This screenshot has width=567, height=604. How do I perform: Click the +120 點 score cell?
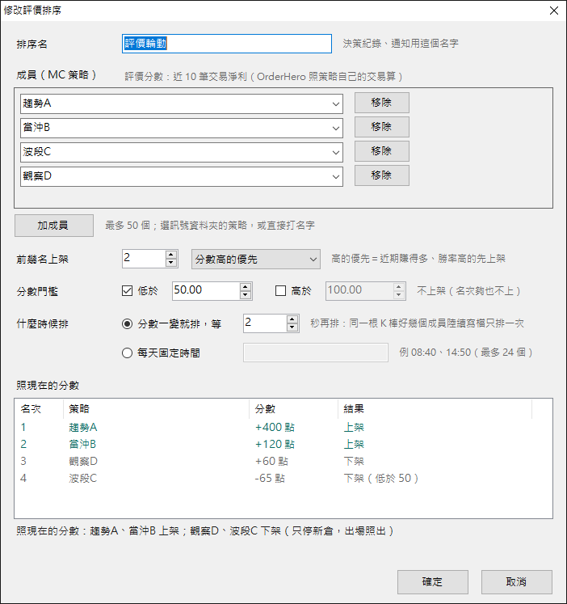[275, 444]
